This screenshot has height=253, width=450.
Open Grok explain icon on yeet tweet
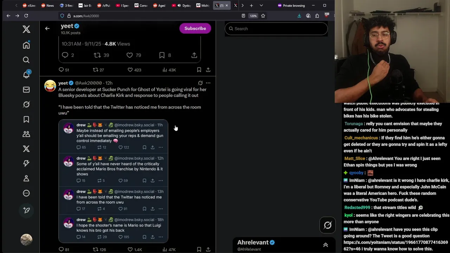(x=200, y=83)
